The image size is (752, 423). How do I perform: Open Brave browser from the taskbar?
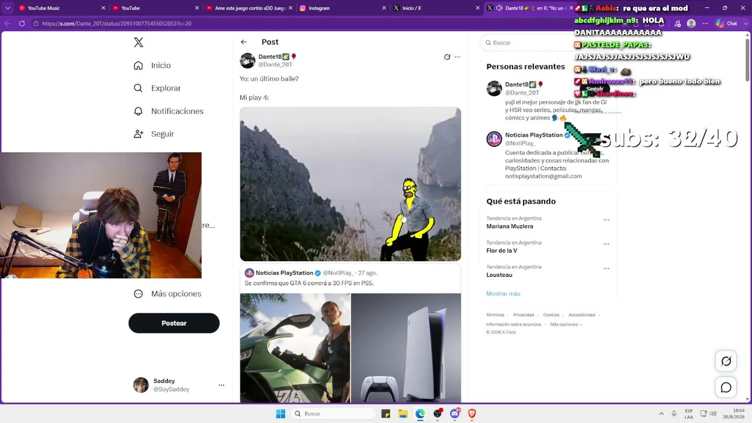472,414
